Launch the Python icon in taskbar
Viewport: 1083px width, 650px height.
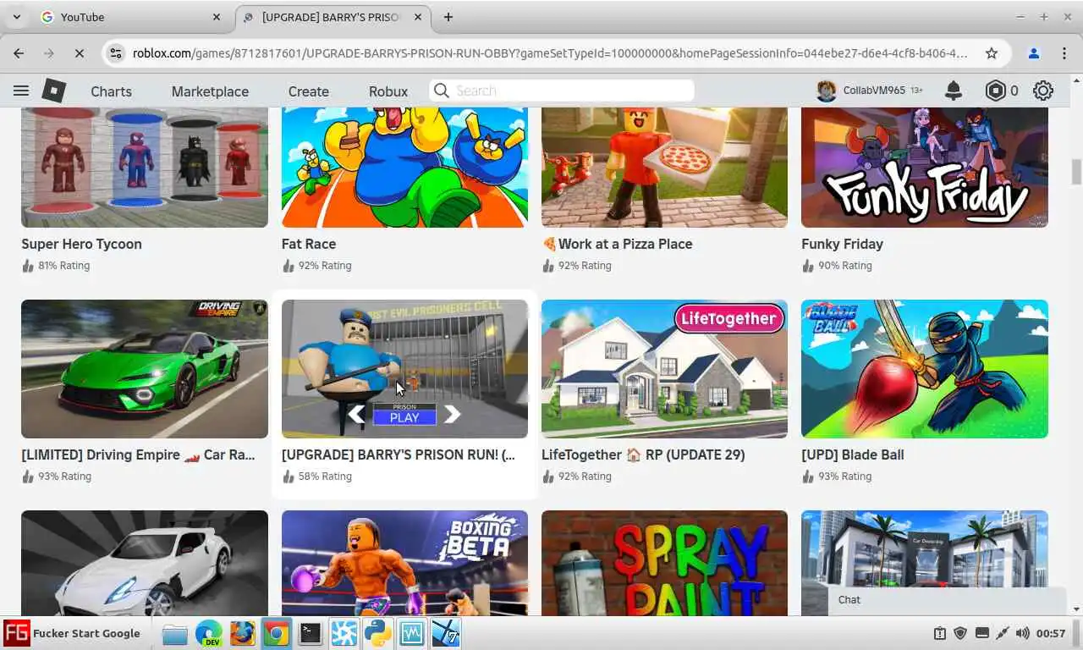coord(377,633)
